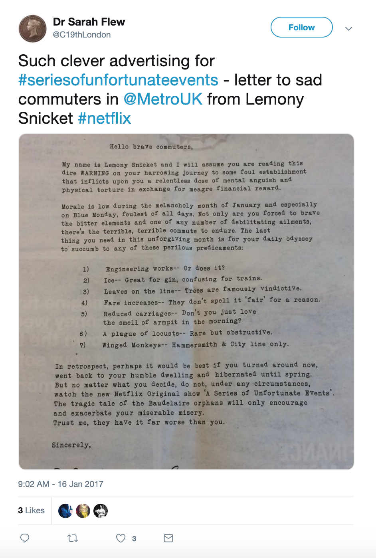Open the @MetroUK mention
Screen dimensions: 376x558
(163, 99)
